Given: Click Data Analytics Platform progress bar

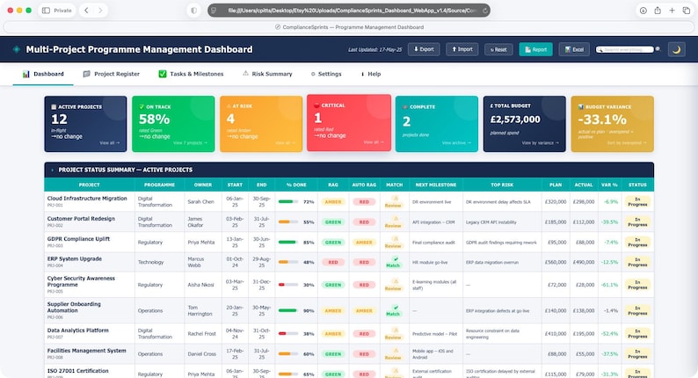Looking at the screenshot, I should click(288, 333).
